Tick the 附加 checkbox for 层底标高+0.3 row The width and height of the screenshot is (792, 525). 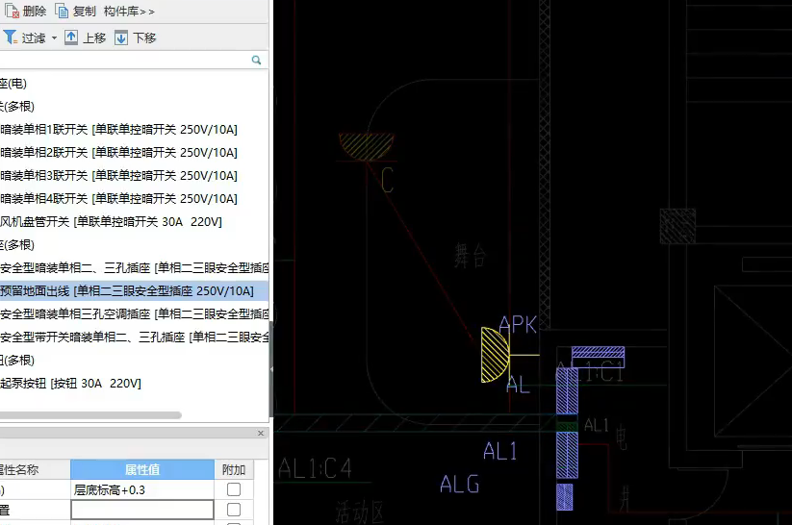233,489
